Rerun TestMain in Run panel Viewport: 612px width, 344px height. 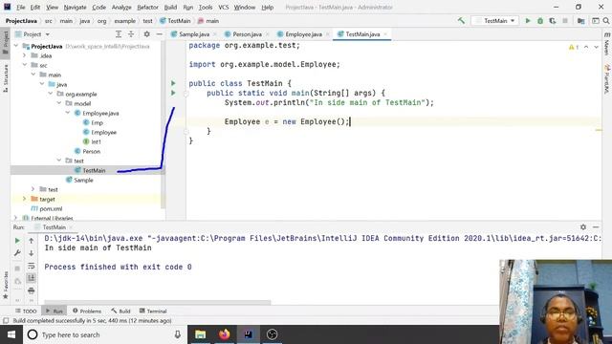pos(17,241)
